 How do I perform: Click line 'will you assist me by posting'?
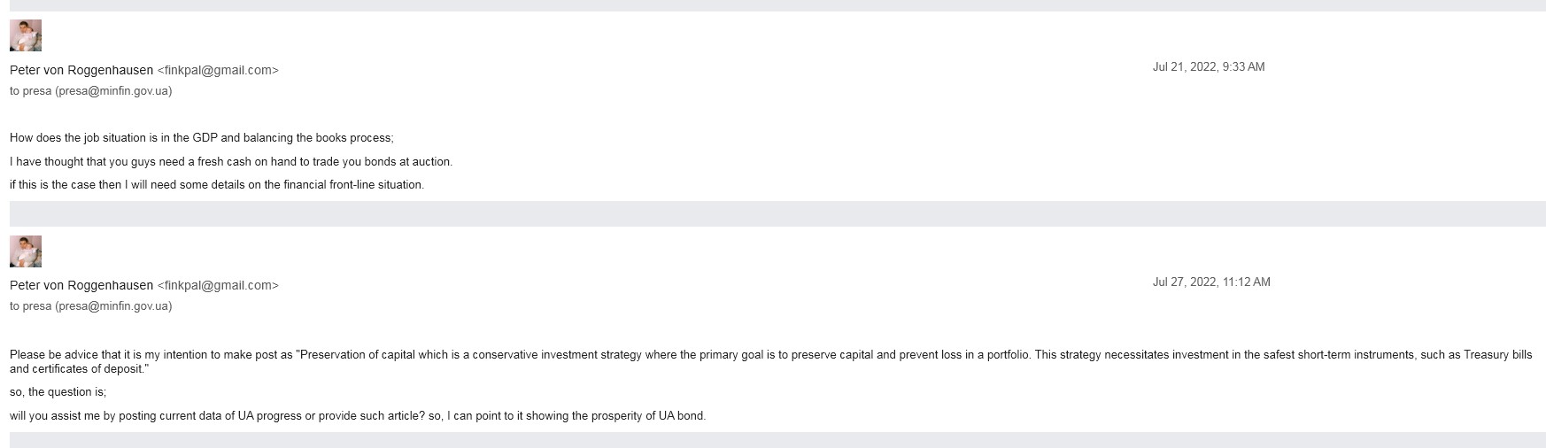(358, 416)
